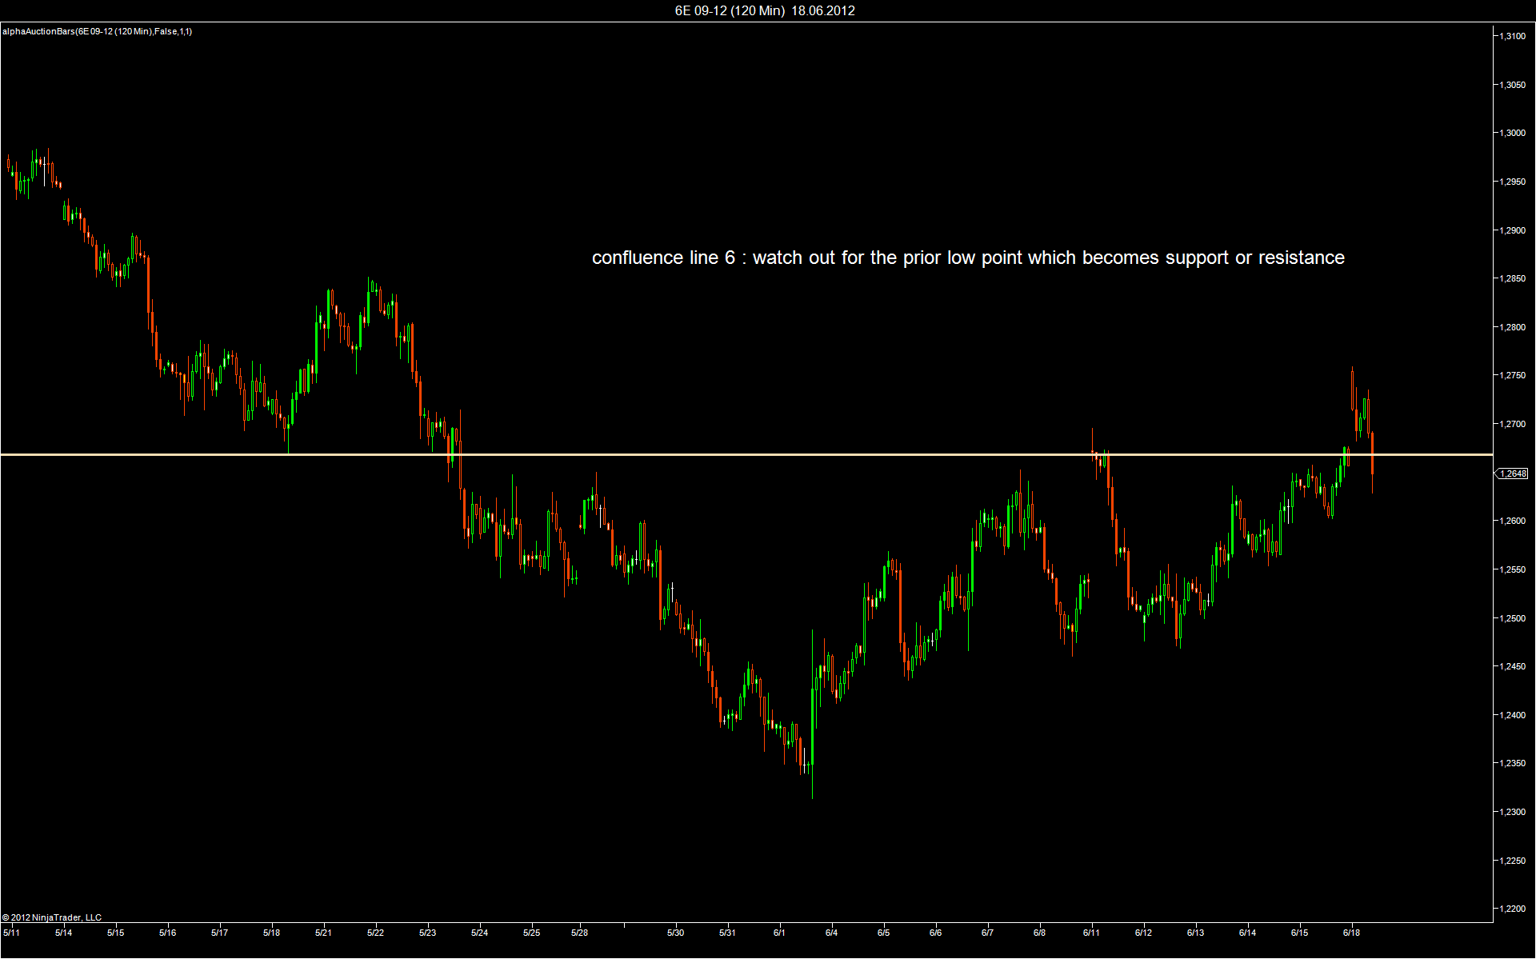Click the 1,2700 price axis label
Image resolution: width=1536 pixels, height=959 pixels.
[x=1512, y=424]
